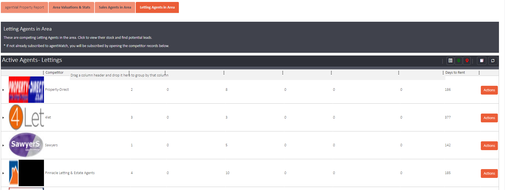Expand the 4let row details
Screen dimensions: 505x190
tap(3, 118)
